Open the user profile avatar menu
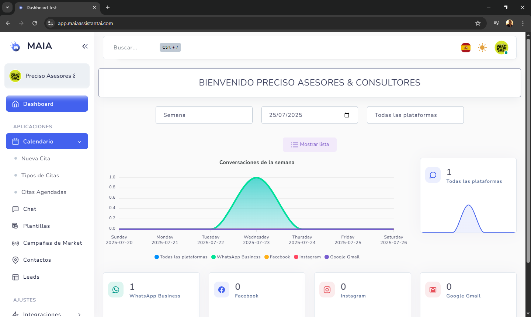The image size is (531, 317). tap(501, 48)
